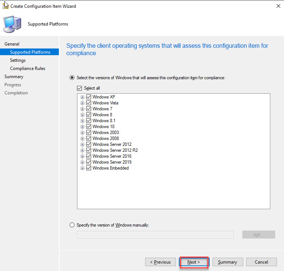
Task: Toggle the Windows Server 2019 checkbox
Action: point(88,162)
